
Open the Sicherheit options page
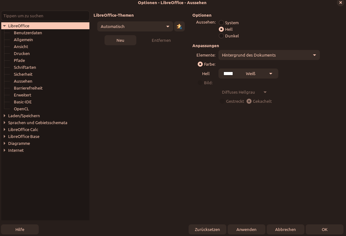[23, 74]
